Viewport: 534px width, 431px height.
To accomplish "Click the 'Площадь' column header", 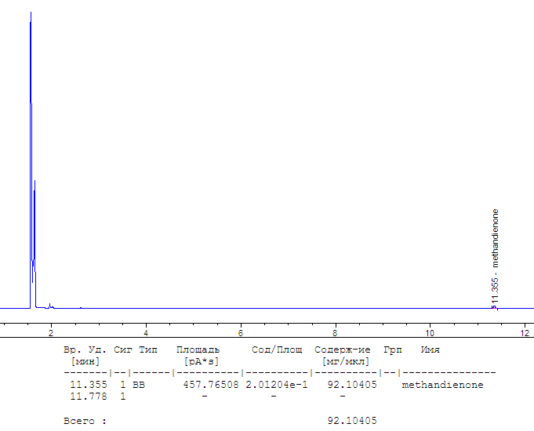I will click(x=198, y=350).
